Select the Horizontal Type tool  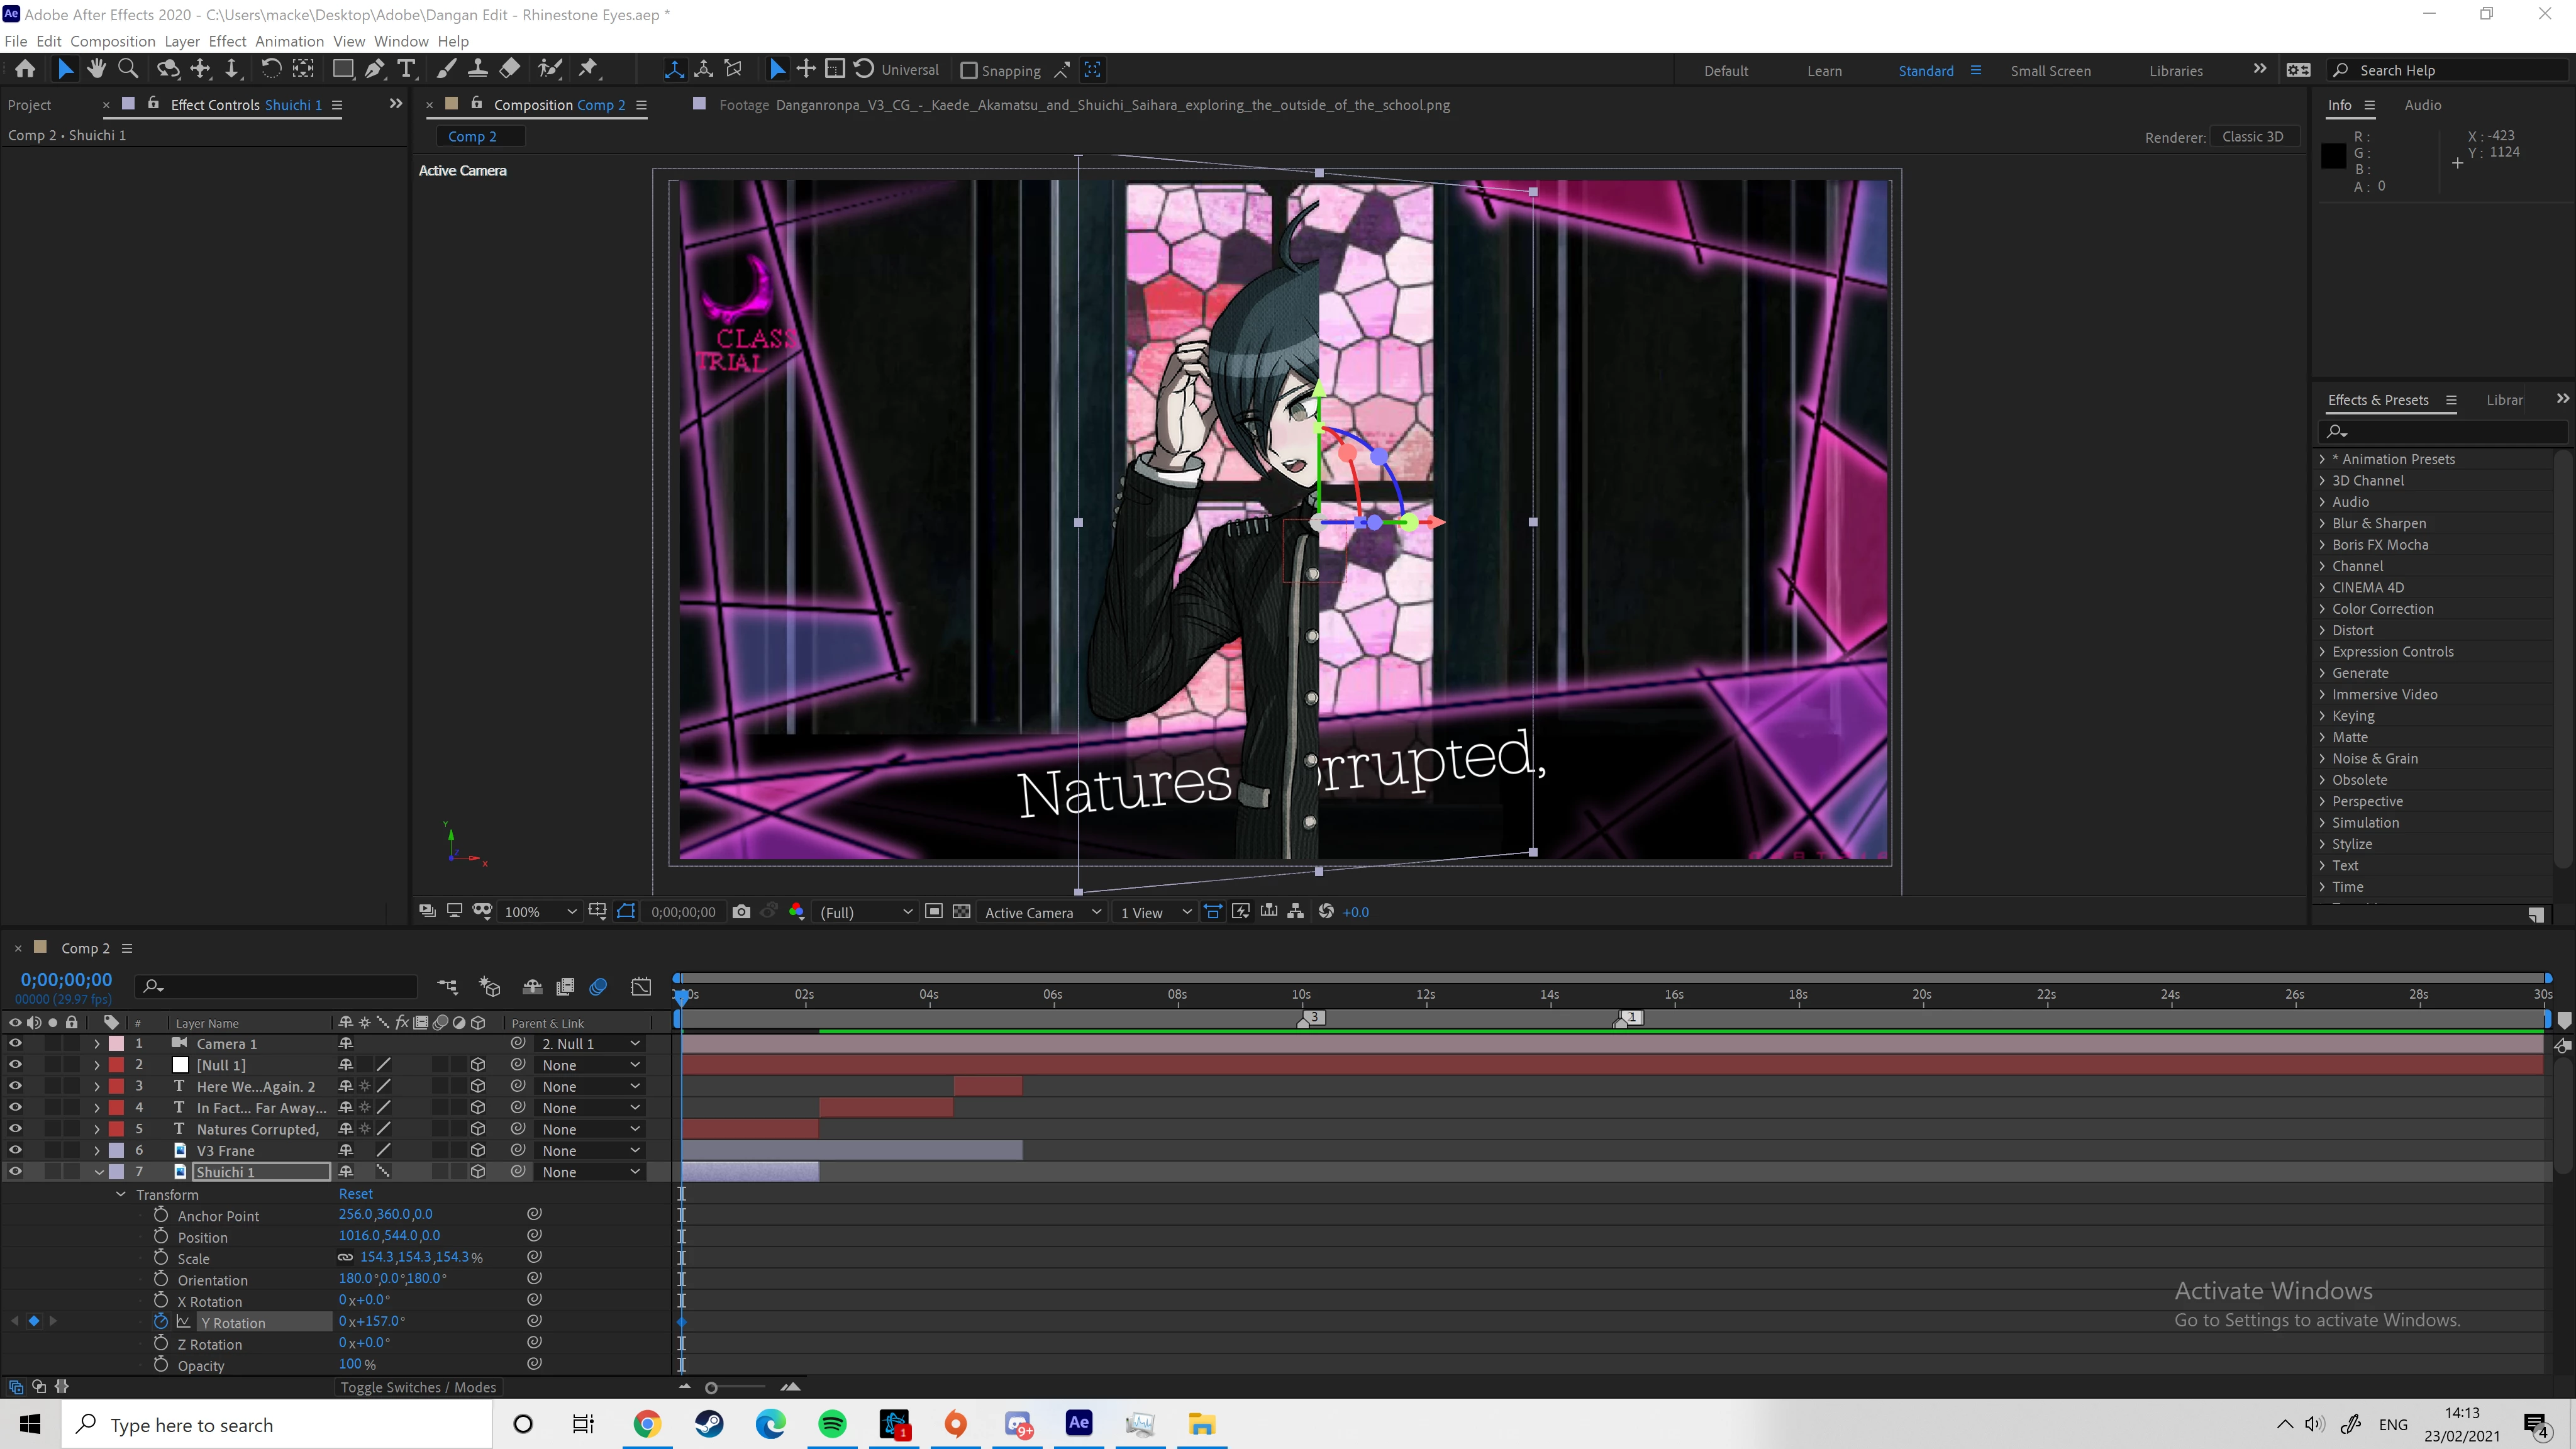tap(406, 69)
